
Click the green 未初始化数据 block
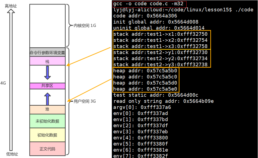(x=47, y=121)
